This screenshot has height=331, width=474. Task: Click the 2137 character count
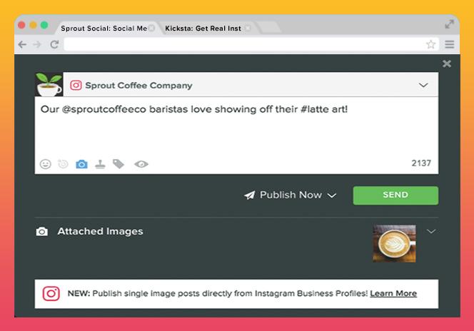click(x=421, y=163)
